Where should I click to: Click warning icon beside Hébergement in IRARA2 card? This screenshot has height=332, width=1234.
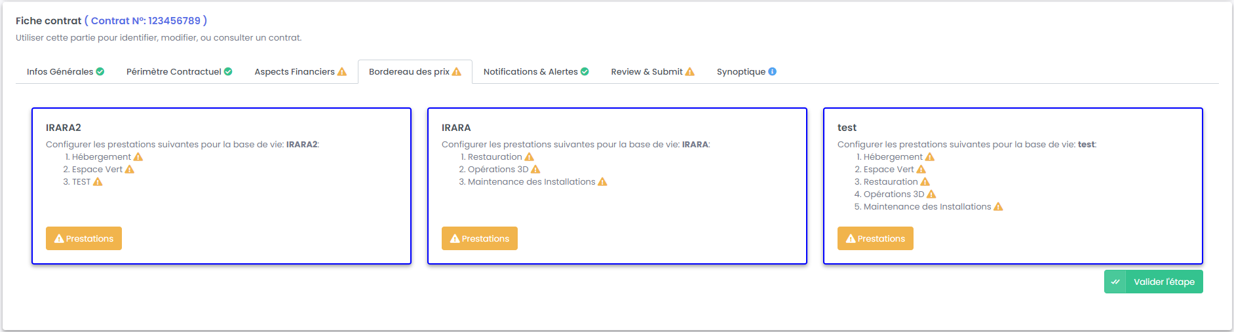pyautogui.click(x=138, y=157)
